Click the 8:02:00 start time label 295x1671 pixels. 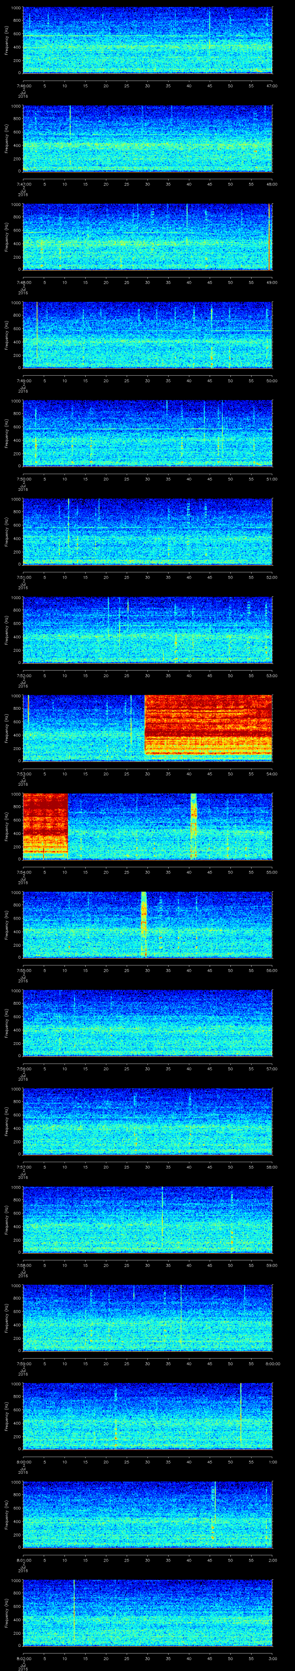coord(23,1658)
